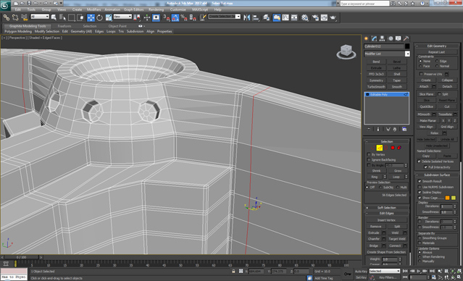This screenshot has width=463, height=281.
Task: Open the Align tool
Action: coord(256,17)
